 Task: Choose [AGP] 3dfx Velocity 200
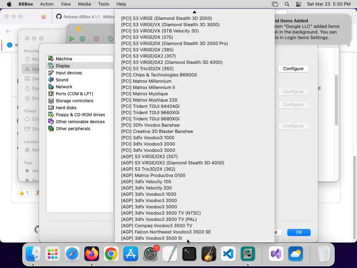click(195, 188)
